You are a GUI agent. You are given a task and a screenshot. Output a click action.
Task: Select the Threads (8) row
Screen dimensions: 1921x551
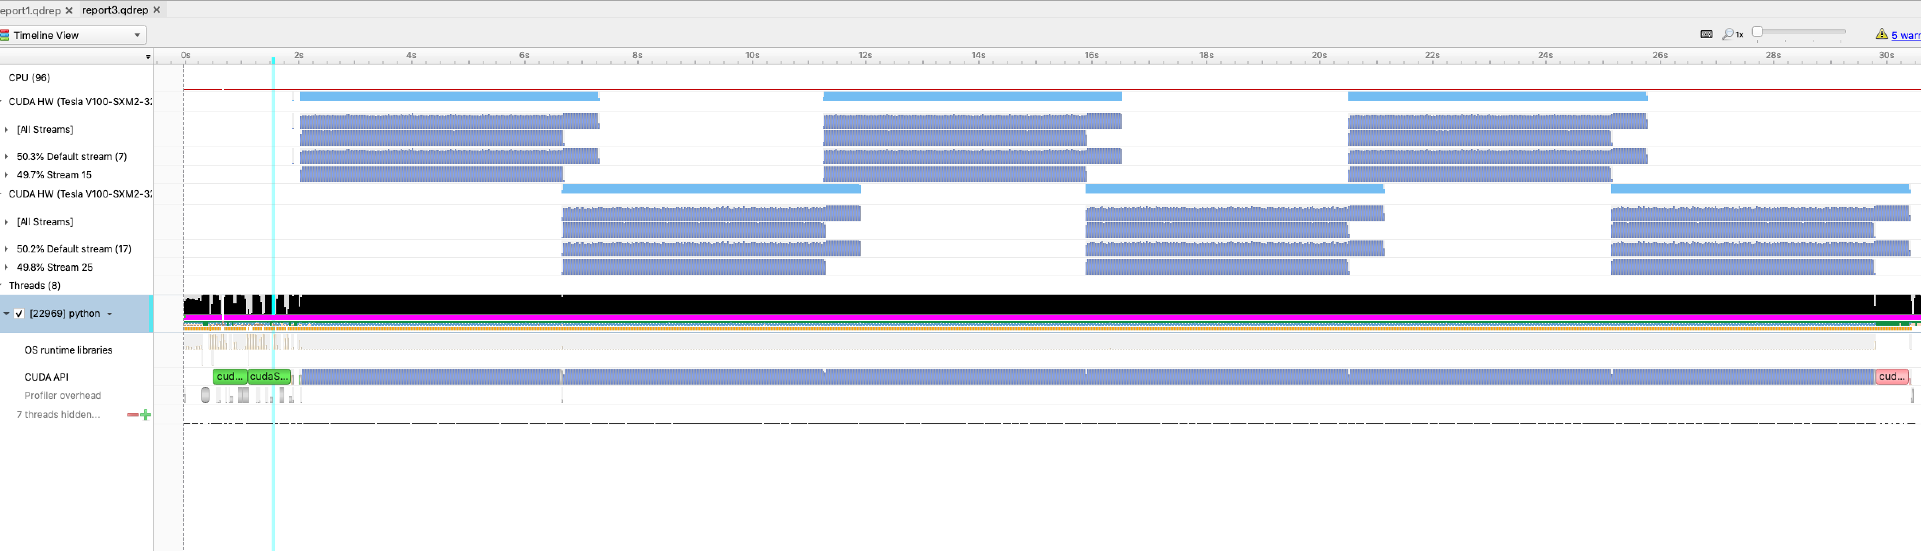click(x=76, y=285)
